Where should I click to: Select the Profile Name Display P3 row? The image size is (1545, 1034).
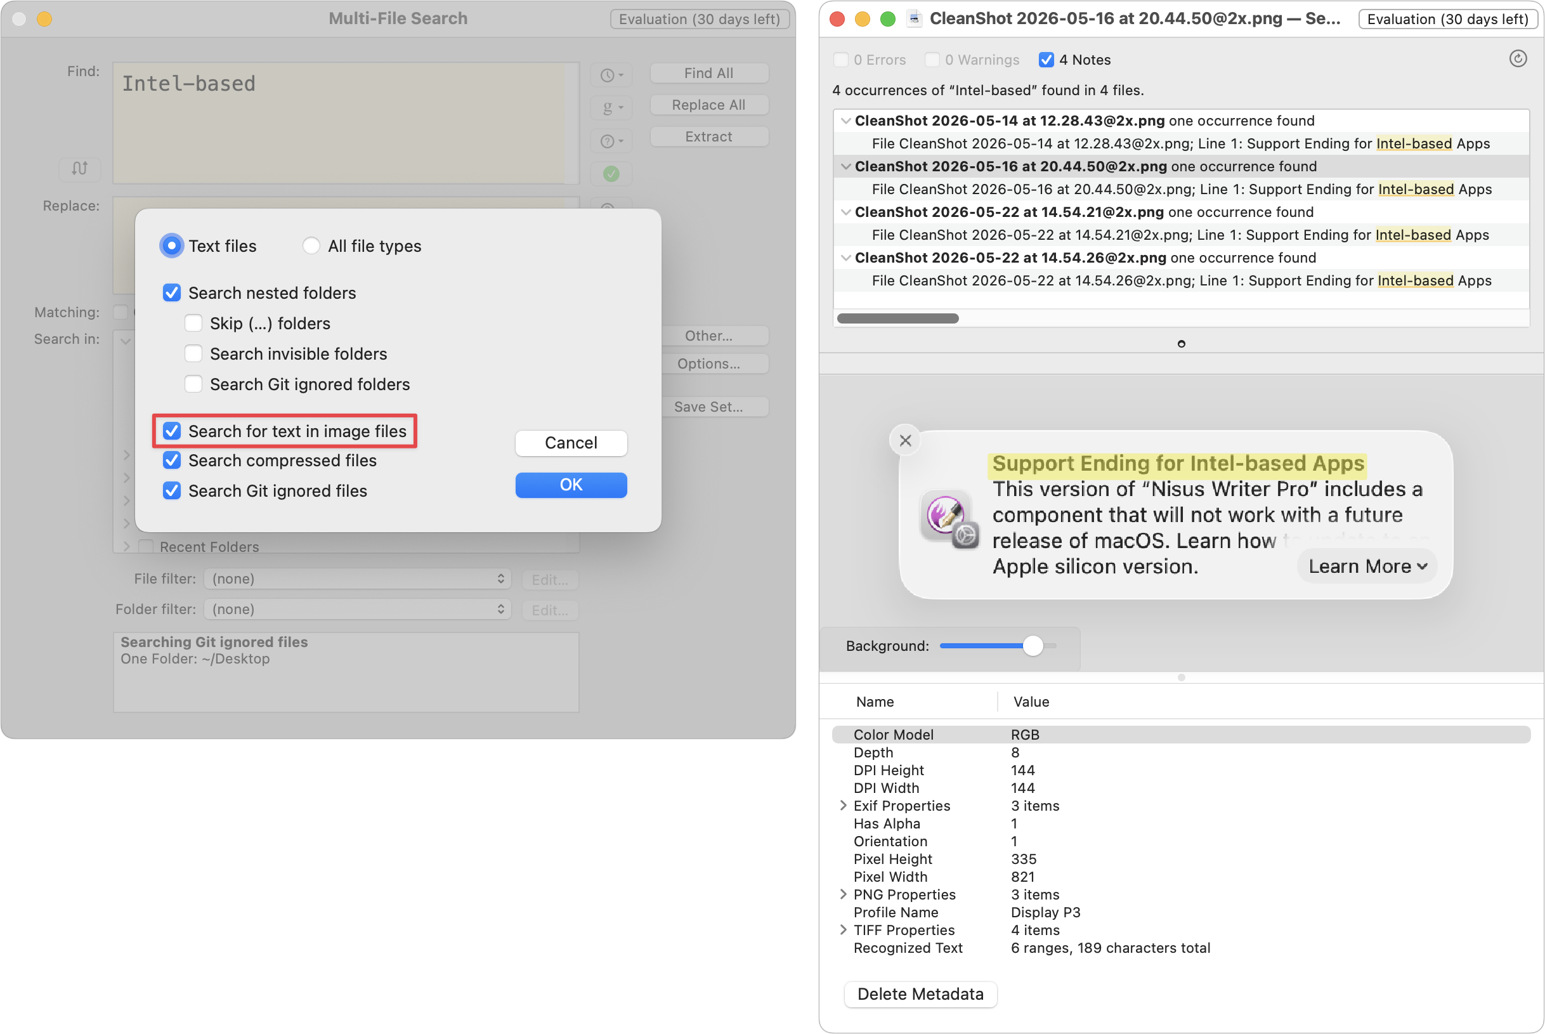(1181, 912)
